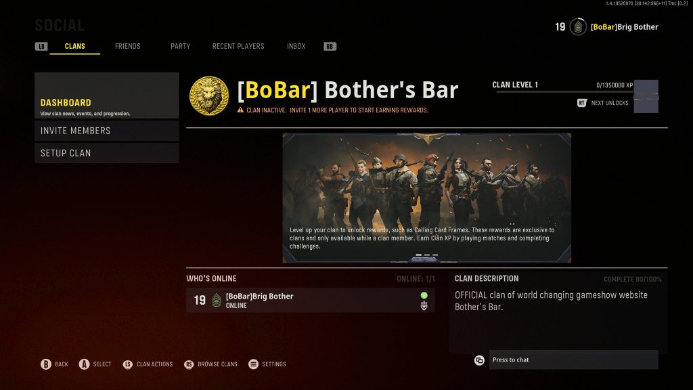
Task: Click the Press to chat field
Action: (x=573, y=360)
